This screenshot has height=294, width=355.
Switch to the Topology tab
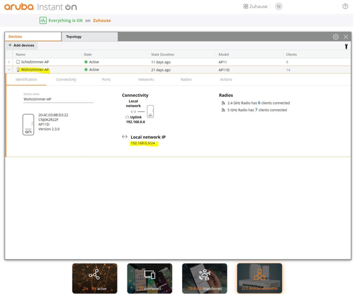[90, 36]
